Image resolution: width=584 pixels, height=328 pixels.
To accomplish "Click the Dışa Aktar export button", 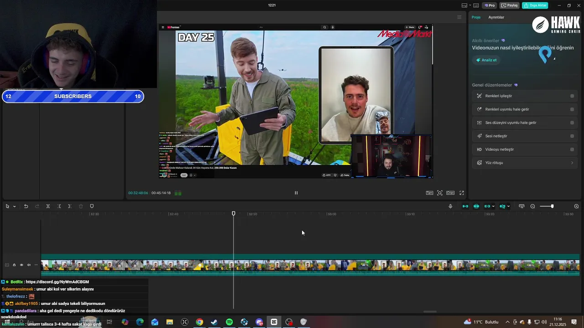I will pyautogui.click(x=535, y=5).
